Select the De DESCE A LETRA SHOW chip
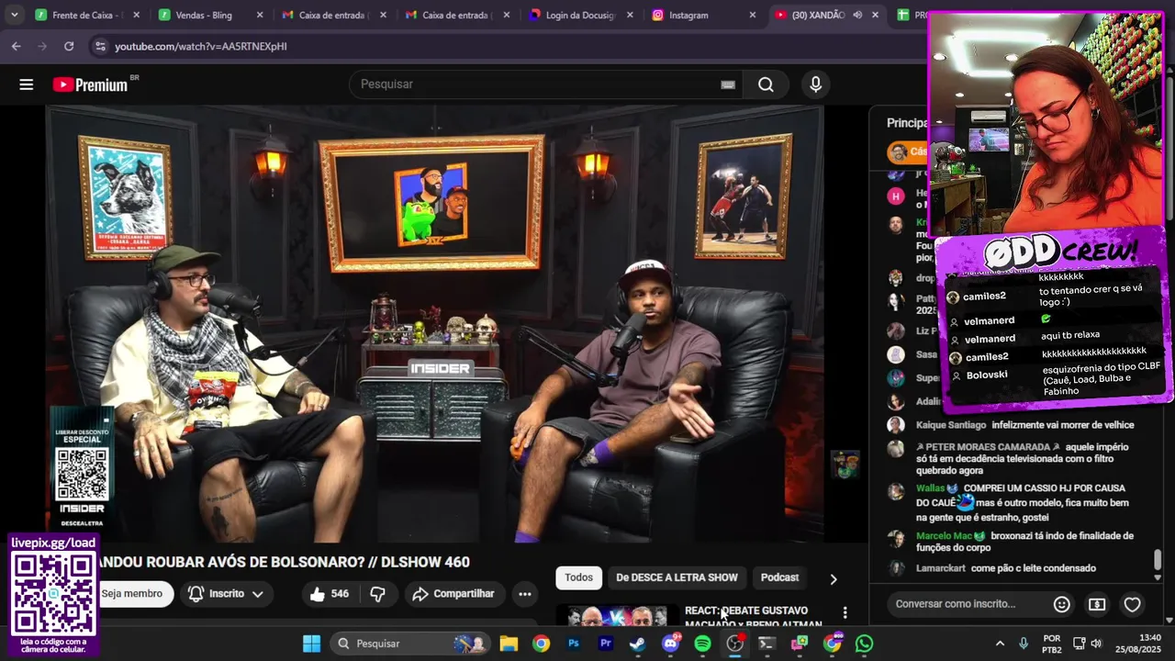 (677, 577)
